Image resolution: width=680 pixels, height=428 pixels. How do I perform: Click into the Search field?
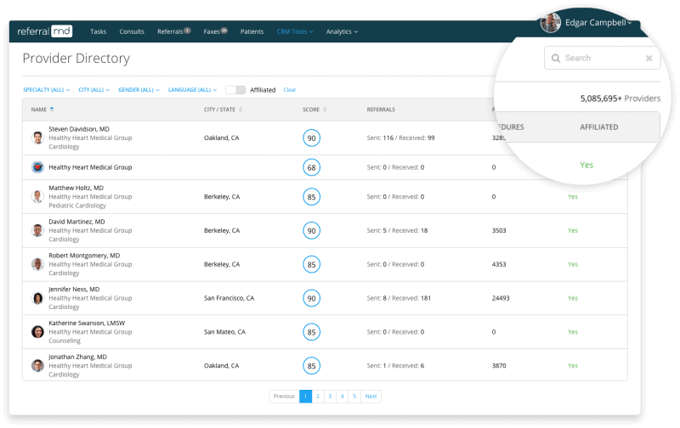tap(603, 58)
